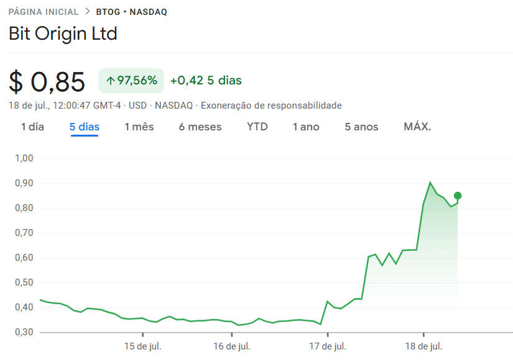Click the BTOG • NASDAQ breadcrumb
The height and width of the screenshot is (360, 513).
pyautogui.click(x=132, y=12)
